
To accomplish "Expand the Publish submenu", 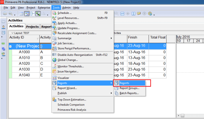I will (x=83, y=93).
